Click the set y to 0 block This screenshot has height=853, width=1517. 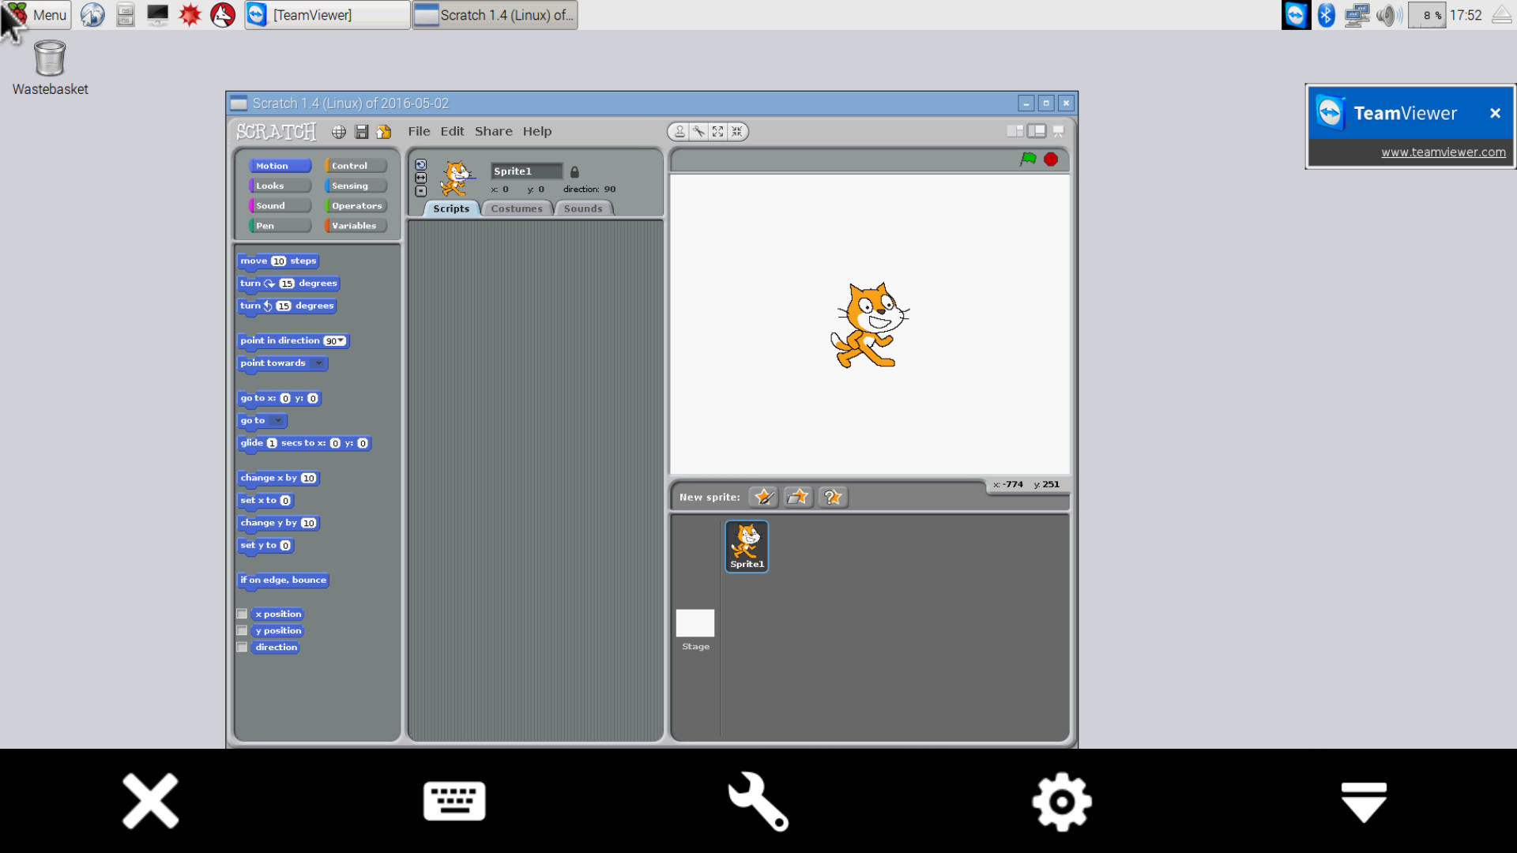point(266,546)
